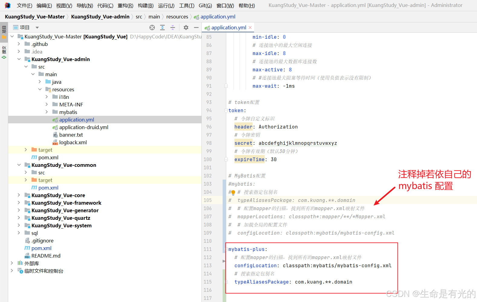Open the 提交 commit side tab
The image size is (477, 302).
coord(4,52)
